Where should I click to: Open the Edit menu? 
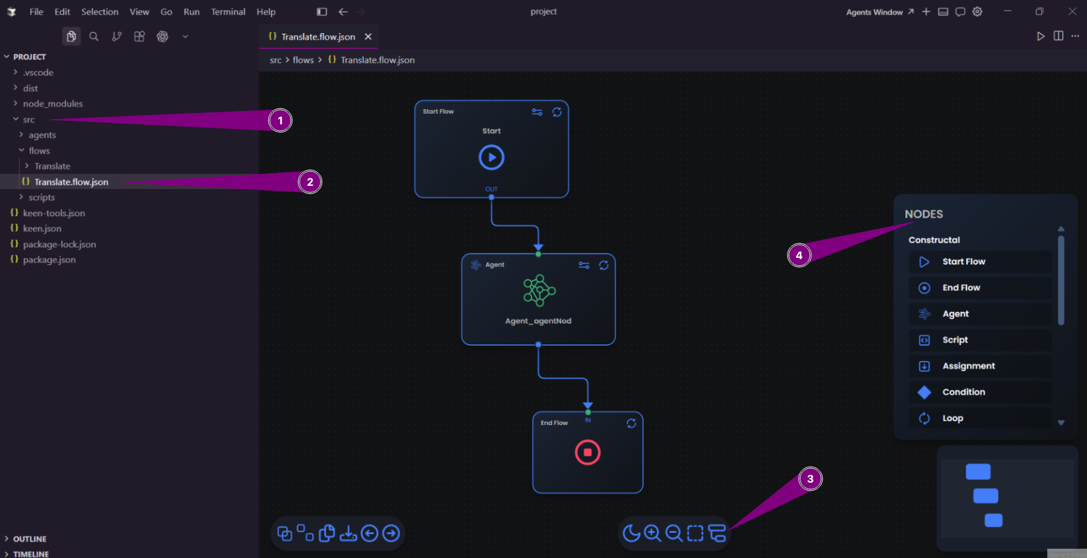[62, 12]
